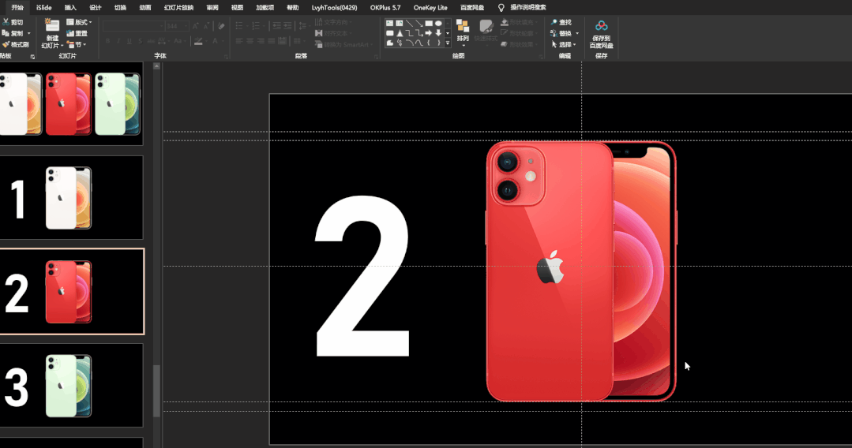Click the Reset (重置) slide button
The width and height of the screenshot is (852, 448).
[77, 33]
